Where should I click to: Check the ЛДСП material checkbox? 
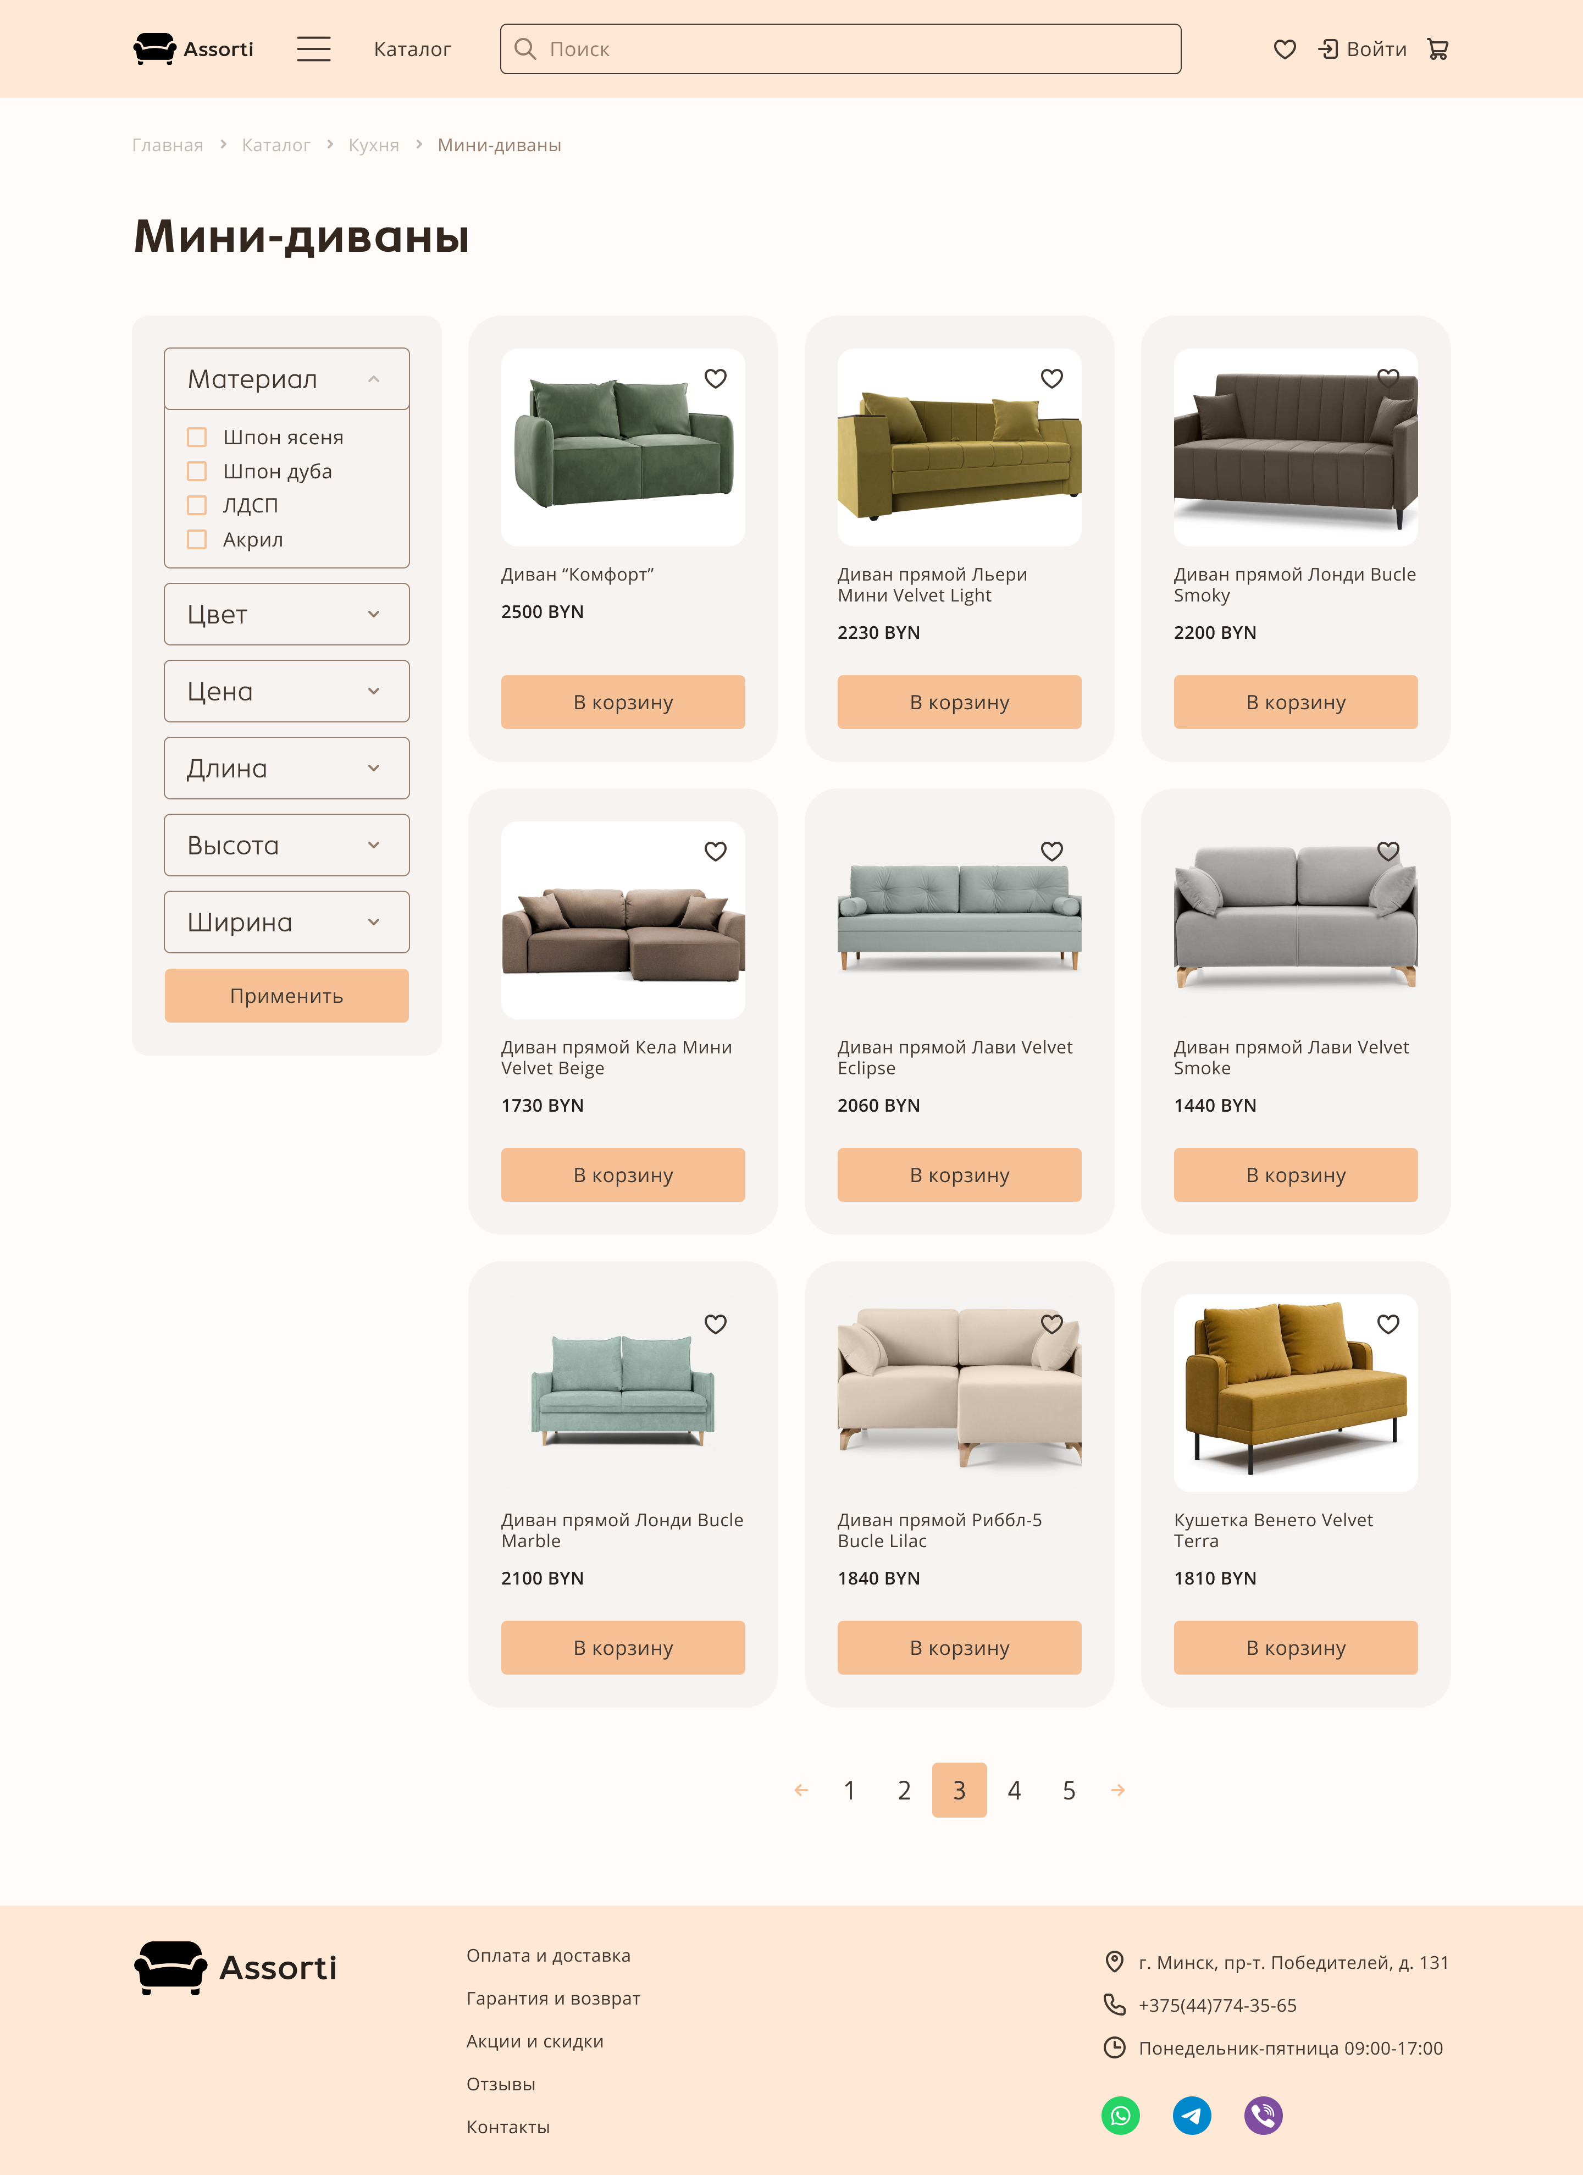point(197,505)
